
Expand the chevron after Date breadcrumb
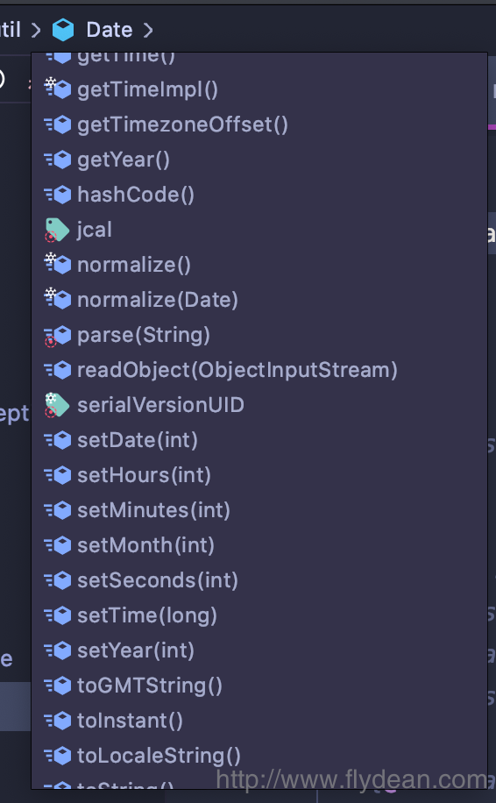(x=148, y=30)
